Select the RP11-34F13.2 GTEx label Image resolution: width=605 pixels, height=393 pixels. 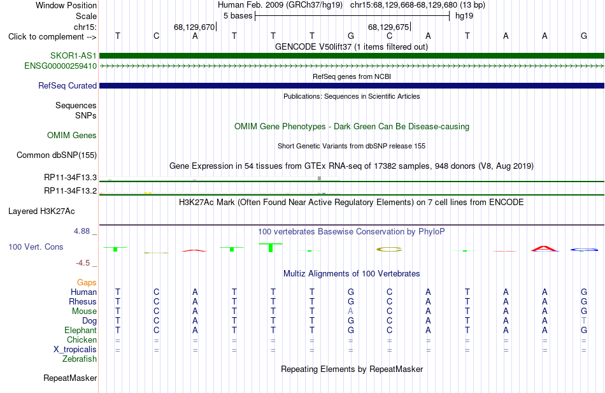click(70, 190)
